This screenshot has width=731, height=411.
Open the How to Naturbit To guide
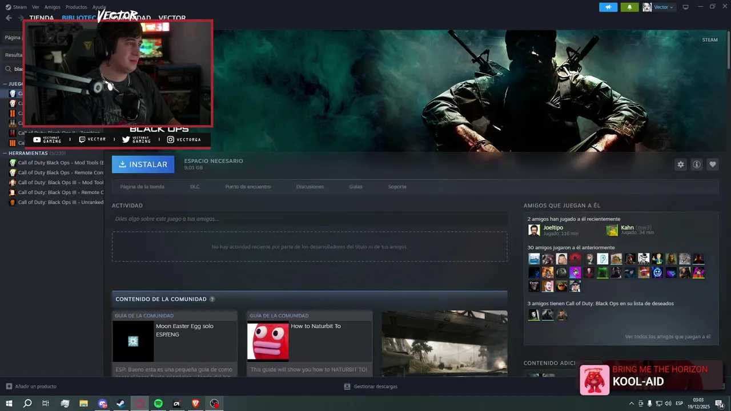310,343
